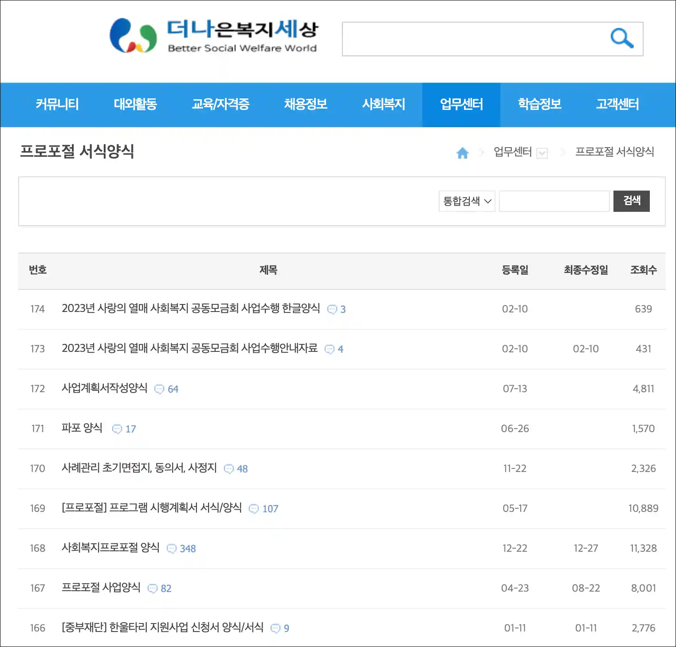Click the 번호 column header
This screenshot has height=647, width=676.
click(x=38, y=270)
